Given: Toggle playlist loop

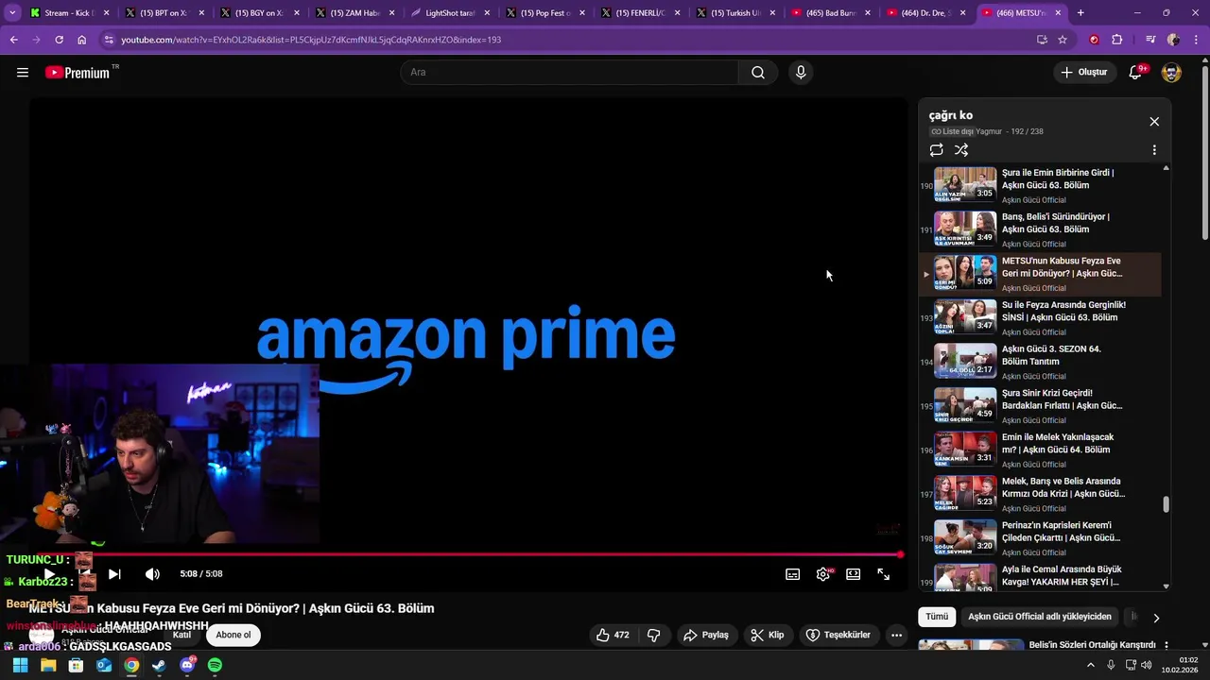Looking at the screenshot, I should point(936,150).
